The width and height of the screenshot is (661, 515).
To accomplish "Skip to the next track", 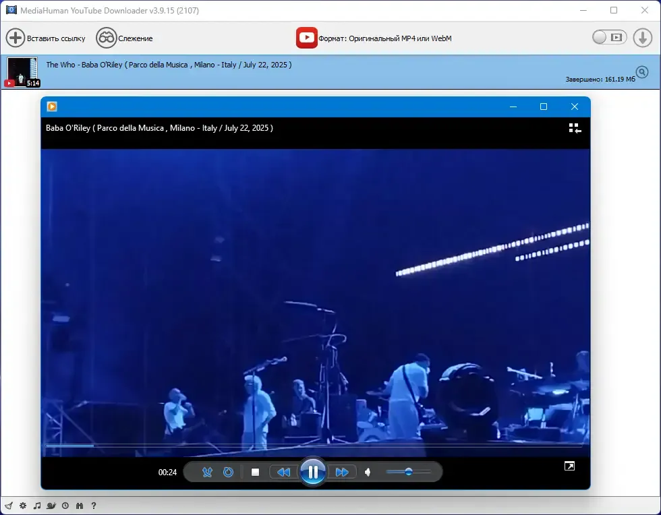I will 342,472.
